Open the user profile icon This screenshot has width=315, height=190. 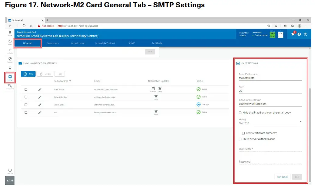(299, 34)
